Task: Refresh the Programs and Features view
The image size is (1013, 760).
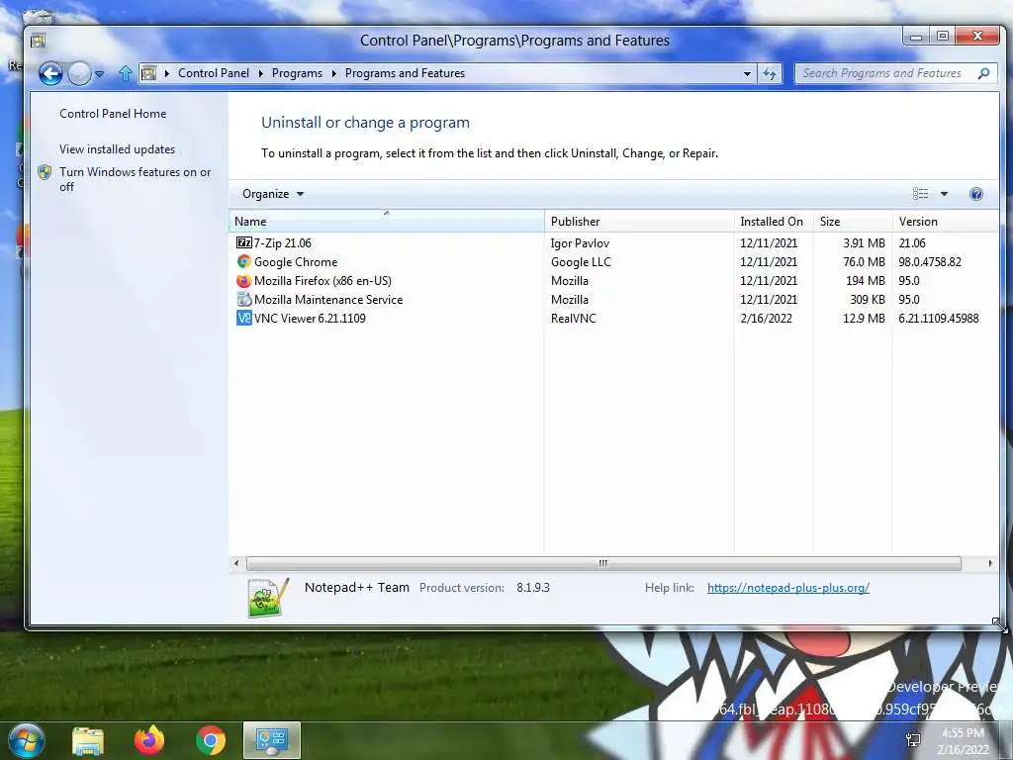Action: tap(770, 73)
